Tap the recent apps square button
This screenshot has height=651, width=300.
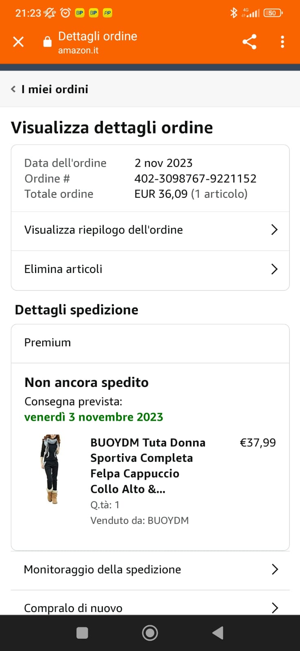[82, 633]
